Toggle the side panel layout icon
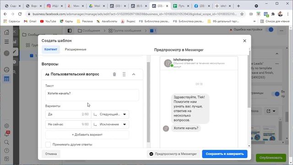The image size is (293, 165). pos(70,31)
